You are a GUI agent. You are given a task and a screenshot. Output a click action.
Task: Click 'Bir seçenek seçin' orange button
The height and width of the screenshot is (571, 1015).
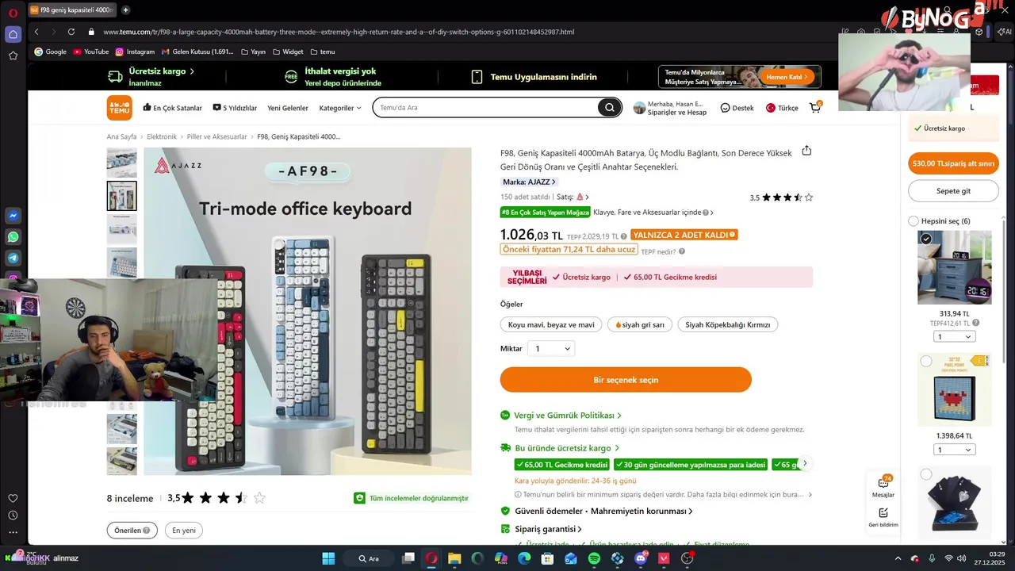pos(626,380)
